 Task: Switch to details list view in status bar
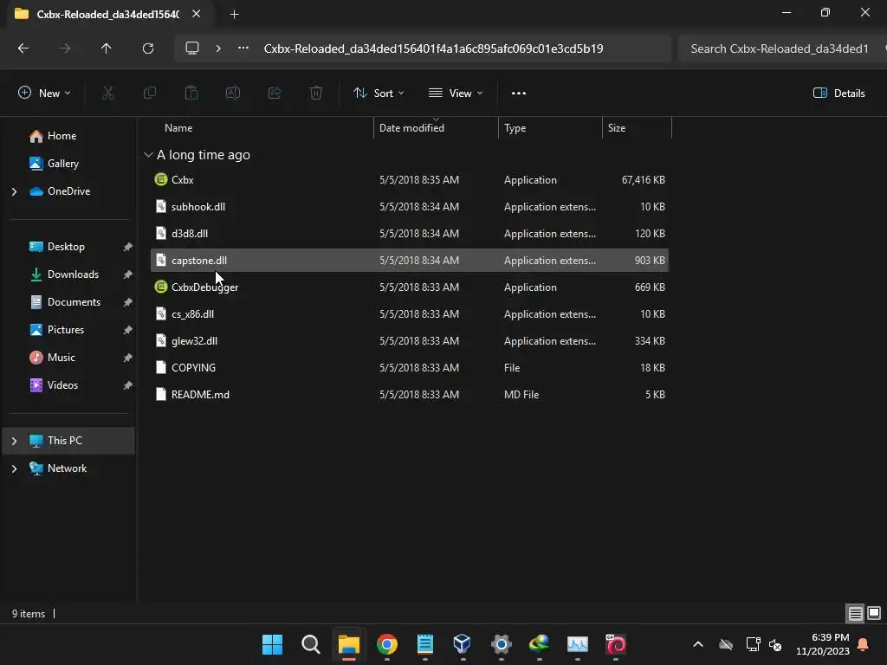point(855,614)
